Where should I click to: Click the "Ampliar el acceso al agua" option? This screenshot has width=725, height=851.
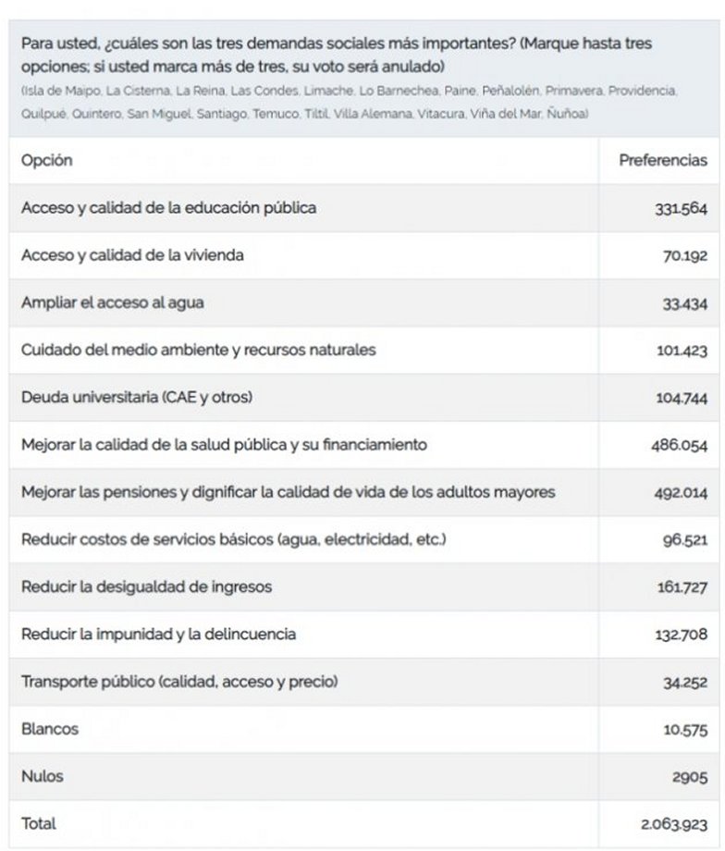(x=103, y=302)
